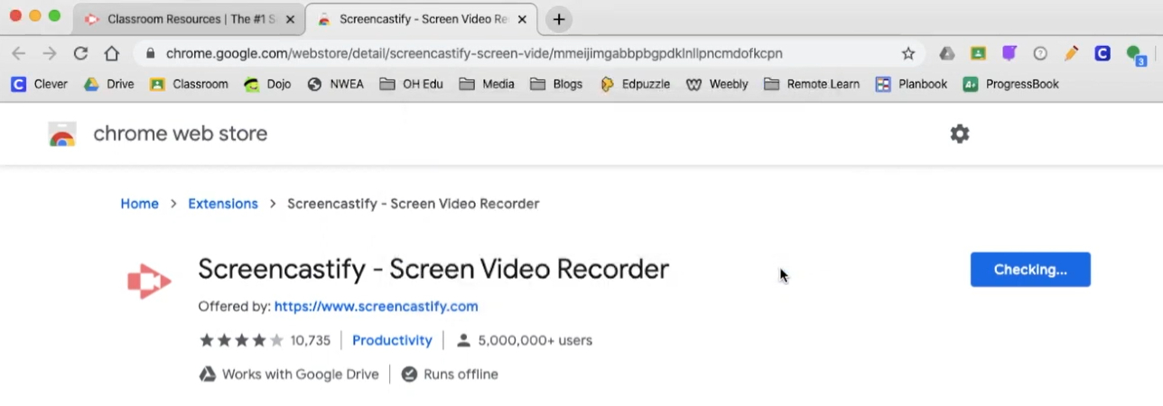Screen dimensions: 1163x406
Task: Click the browser forward arrow
Action: 50,53
